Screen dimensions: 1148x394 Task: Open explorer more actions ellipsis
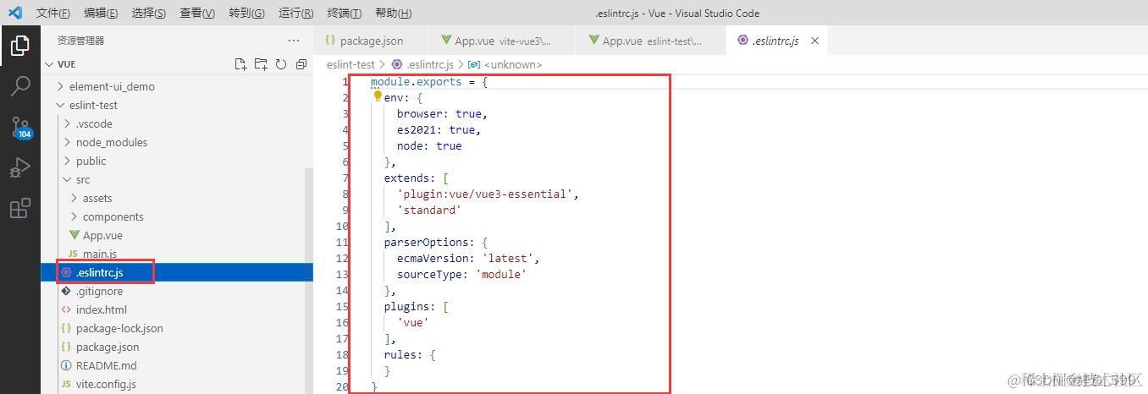294,41
